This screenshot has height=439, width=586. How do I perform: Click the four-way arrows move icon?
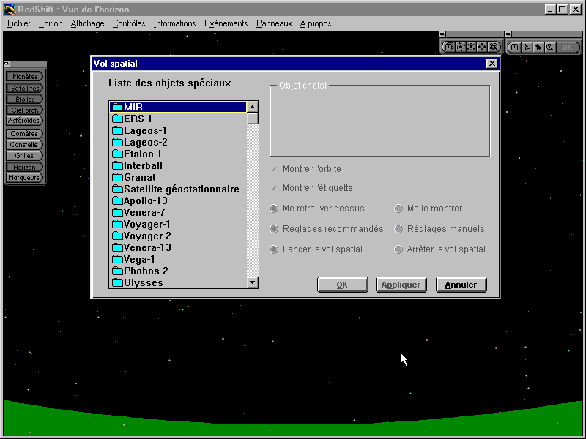click(482, 47)
